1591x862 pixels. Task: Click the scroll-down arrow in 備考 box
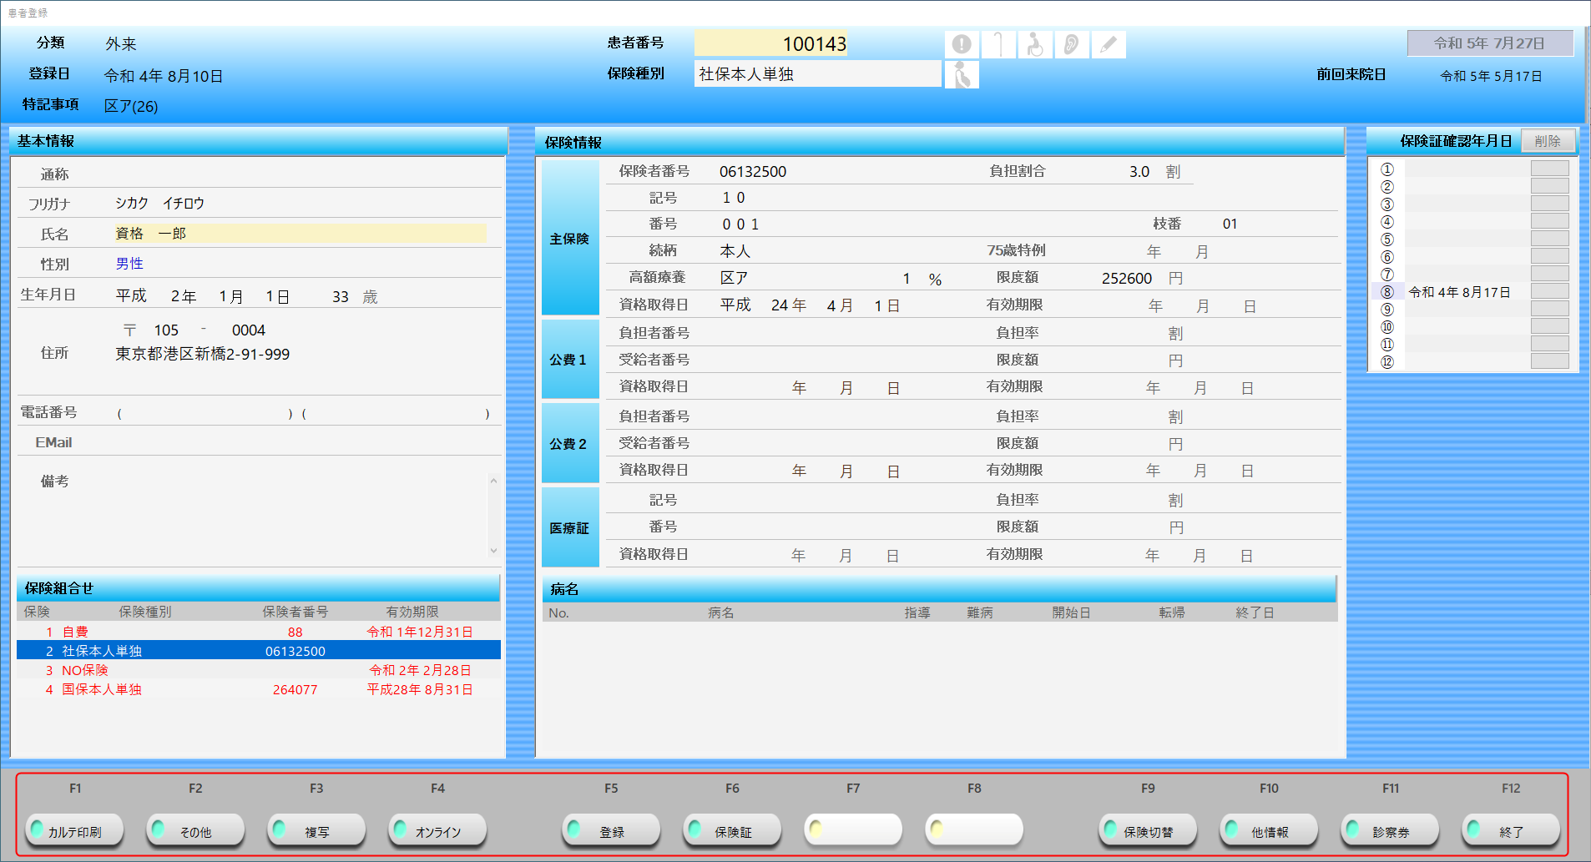coord(493,551)
